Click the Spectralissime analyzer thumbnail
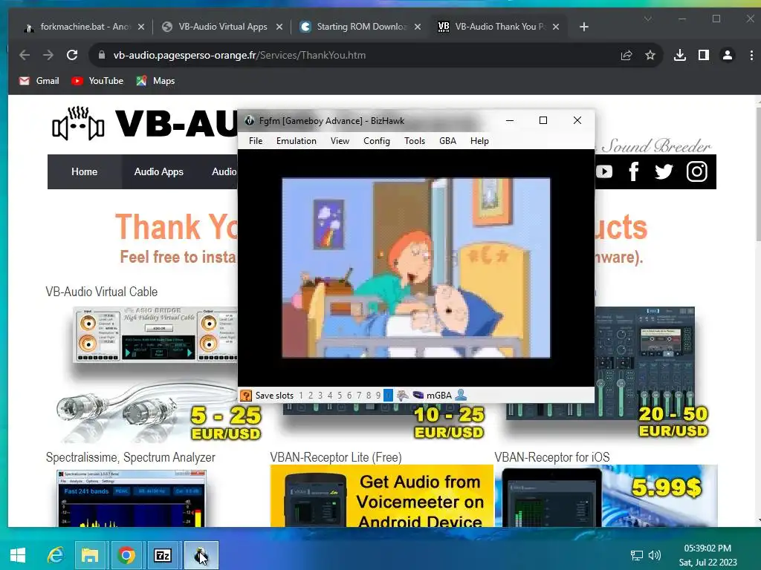 132,498
